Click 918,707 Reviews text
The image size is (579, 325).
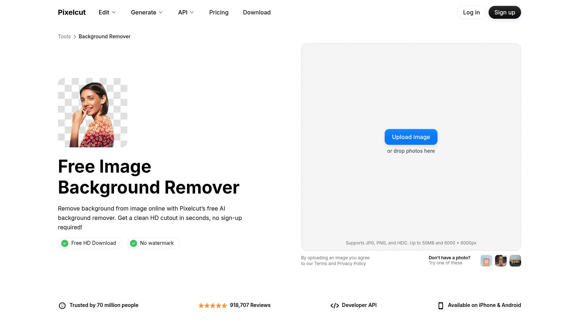[250, 305]
